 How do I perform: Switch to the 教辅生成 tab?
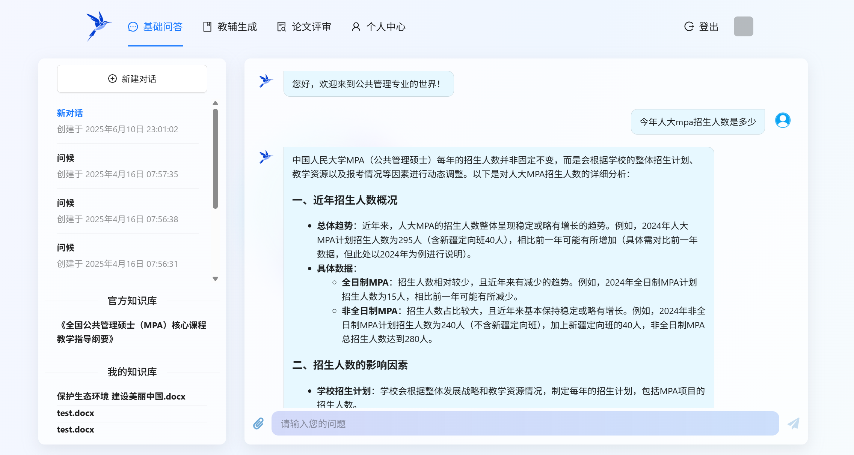pyautogui.click(x=230, y=27)
